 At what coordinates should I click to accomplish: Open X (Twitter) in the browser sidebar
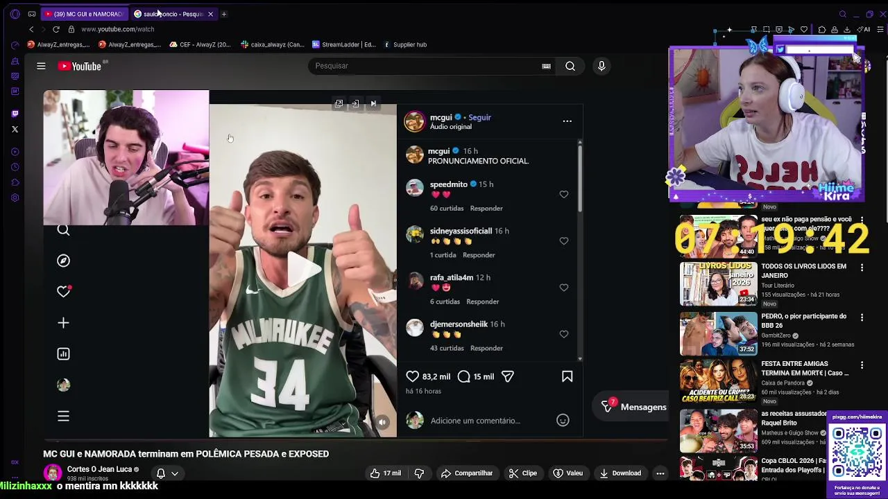(x=15, y=129)
